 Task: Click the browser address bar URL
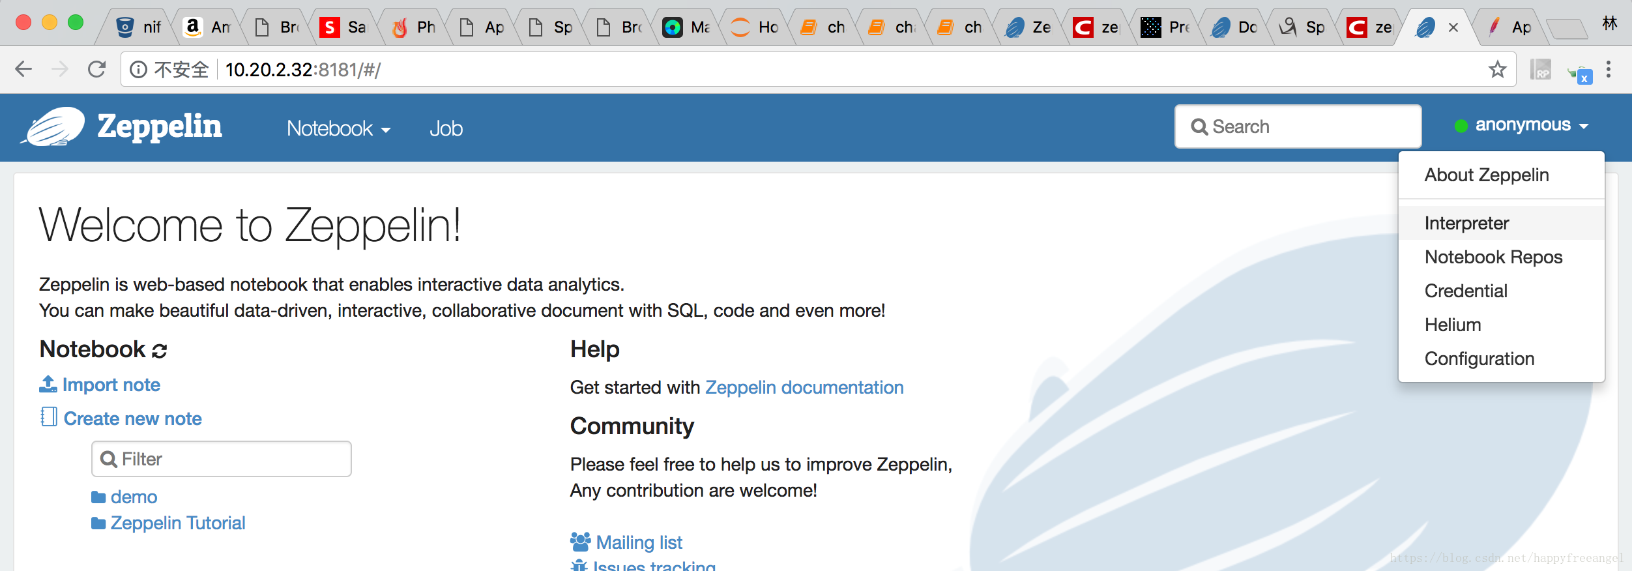click(303, 69)
